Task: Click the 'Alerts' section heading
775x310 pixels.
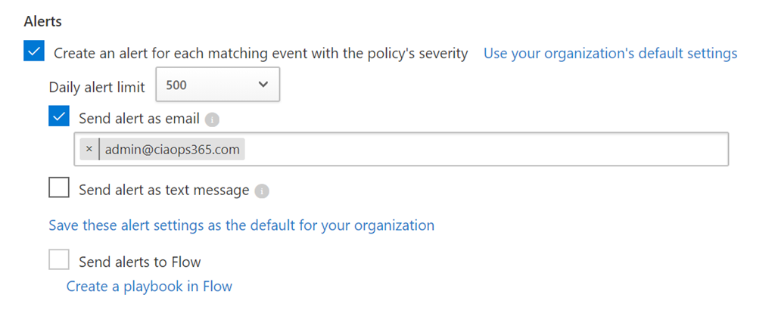Action: [42, 22]
